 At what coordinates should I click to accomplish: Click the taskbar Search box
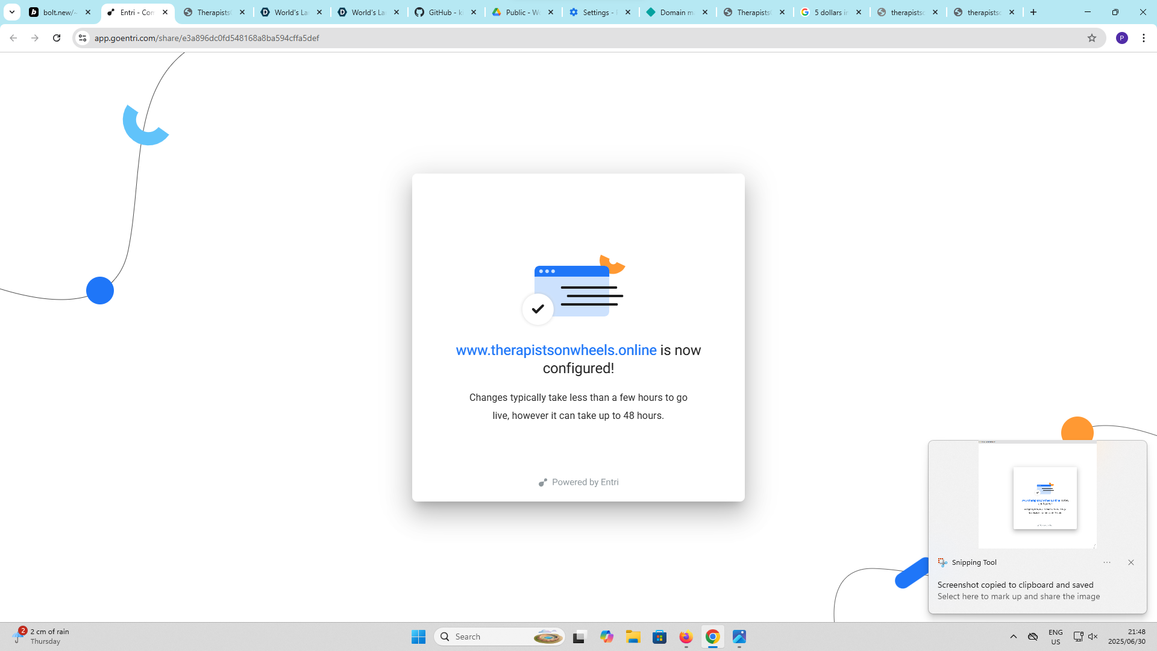click(x=488, y=637)
